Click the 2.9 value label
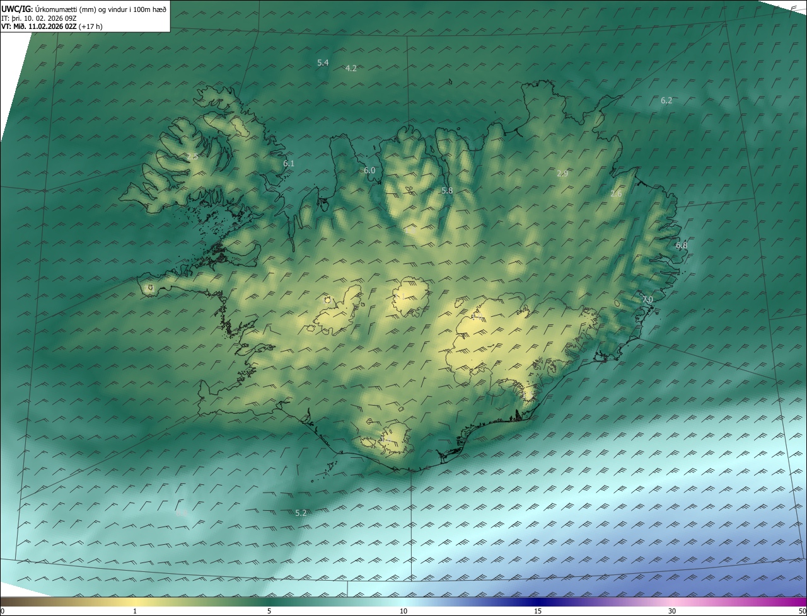 point(563,173)
